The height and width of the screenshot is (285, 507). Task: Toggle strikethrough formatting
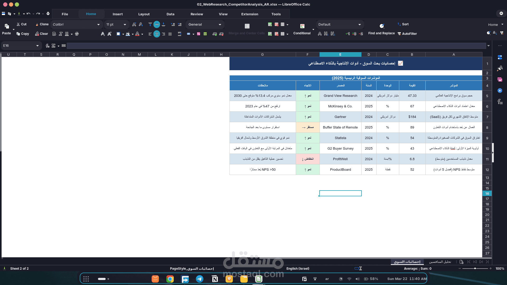[77, 34]
